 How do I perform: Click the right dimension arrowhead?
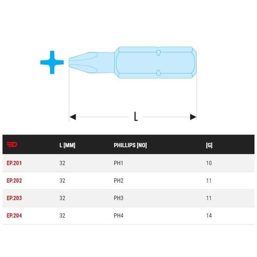(x=193, y=117)
